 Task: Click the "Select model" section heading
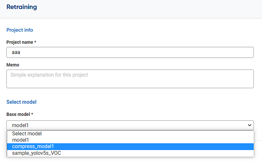pyautogui.click(x=21, y=102)
